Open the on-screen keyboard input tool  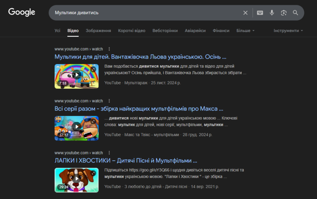(260, 13)
